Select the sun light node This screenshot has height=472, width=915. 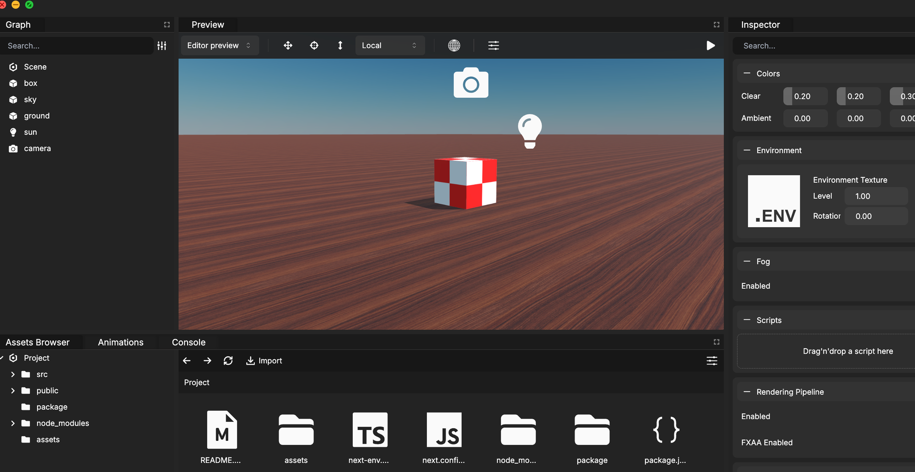30,132
